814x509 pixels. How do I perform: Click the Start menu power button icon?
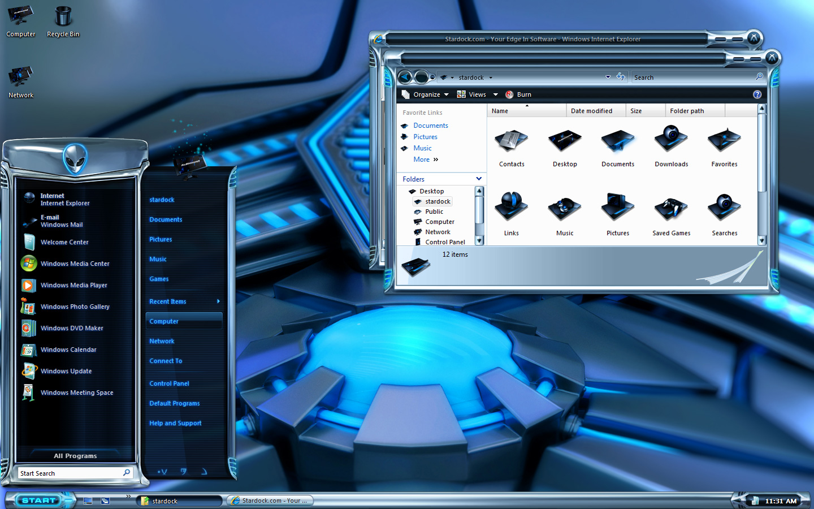pos(162,472)
